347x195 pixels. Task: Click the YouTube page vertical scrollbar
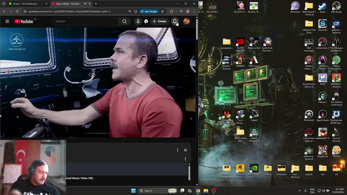click(x=197, y=30)
